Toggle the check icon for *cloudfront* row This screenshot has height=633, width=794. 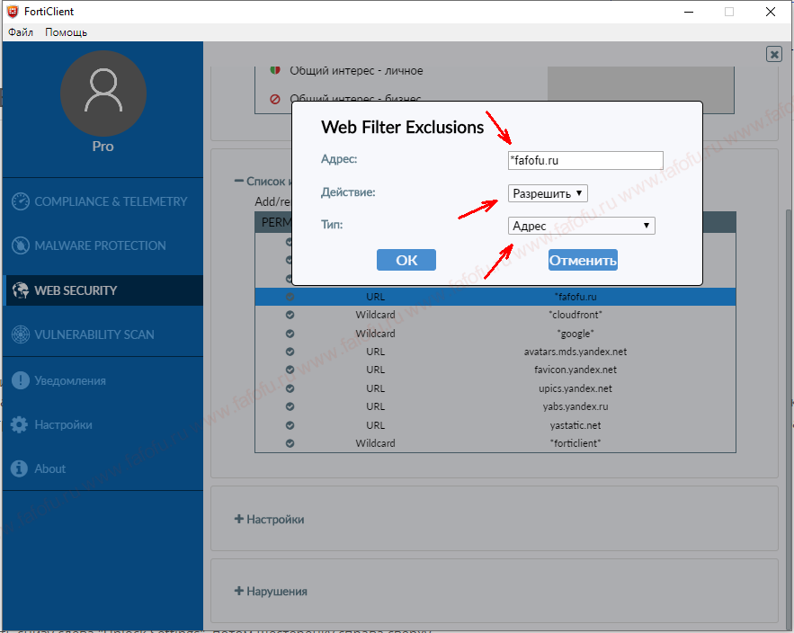coord(290,315)
